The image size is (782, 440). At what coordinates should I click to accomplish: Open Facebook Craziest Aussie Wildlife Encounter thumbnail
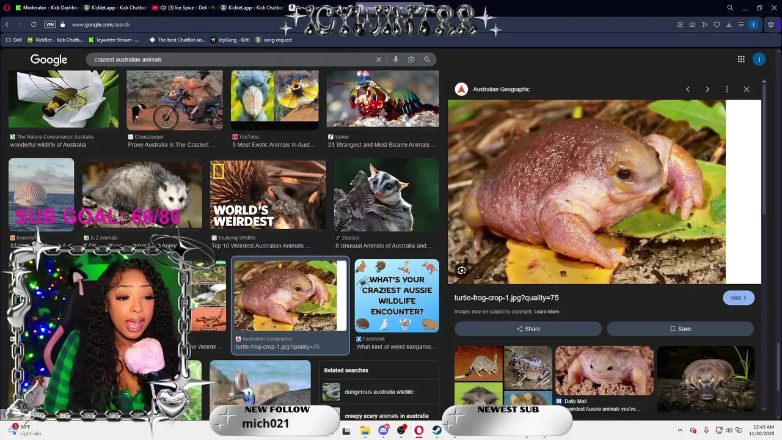[x=396, y=296]
